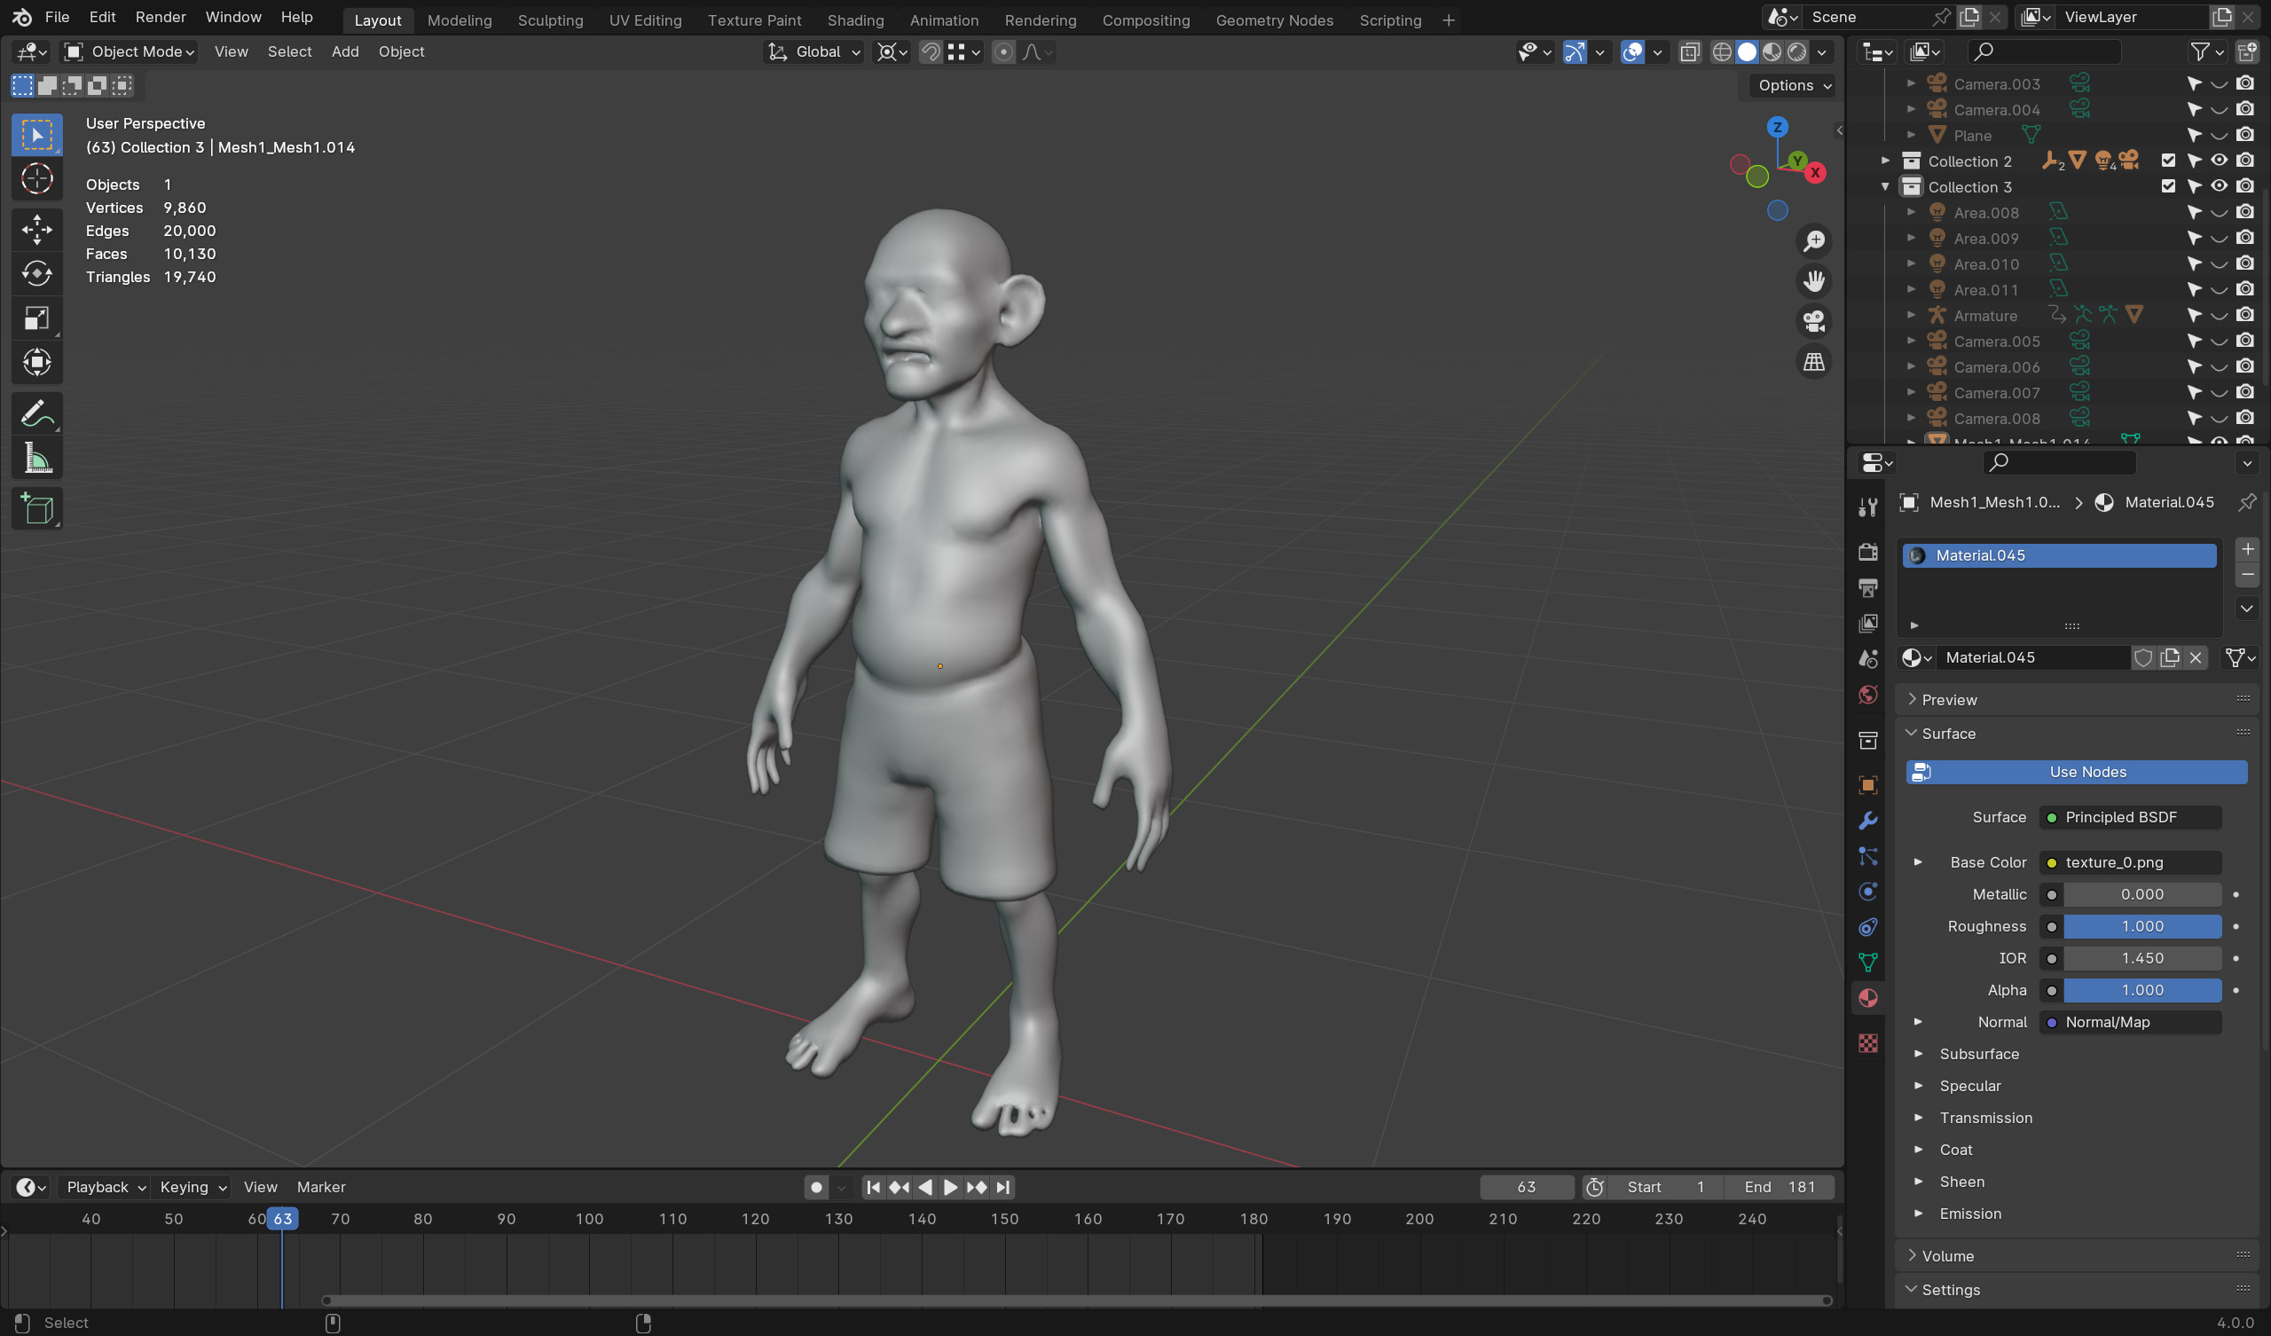Switch to rendered viewport shading
2271x1336 pixels.
(1797, 51)
